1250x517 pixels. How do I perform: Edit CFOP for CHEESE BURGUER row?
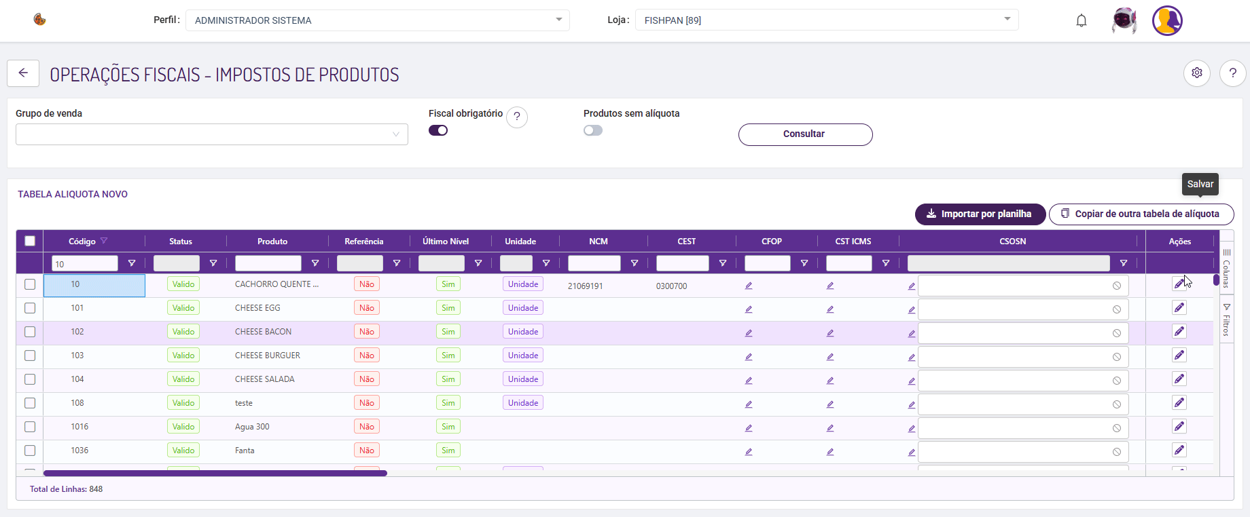[749, 357]
